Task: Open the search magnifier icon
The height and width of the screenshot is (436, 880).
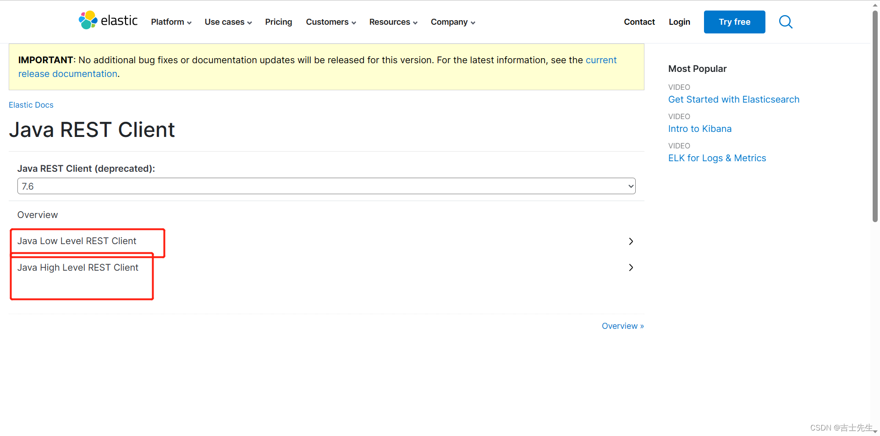Action: pos(786,22)
